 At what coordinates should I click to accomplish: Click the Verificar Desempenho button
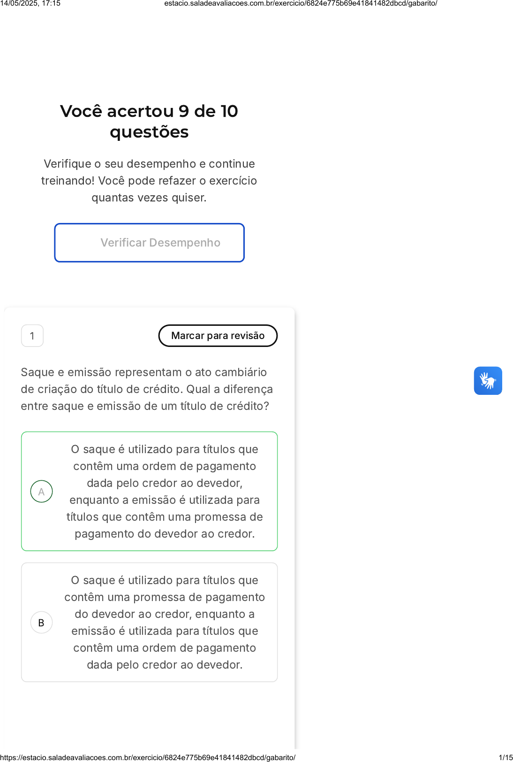149,243
